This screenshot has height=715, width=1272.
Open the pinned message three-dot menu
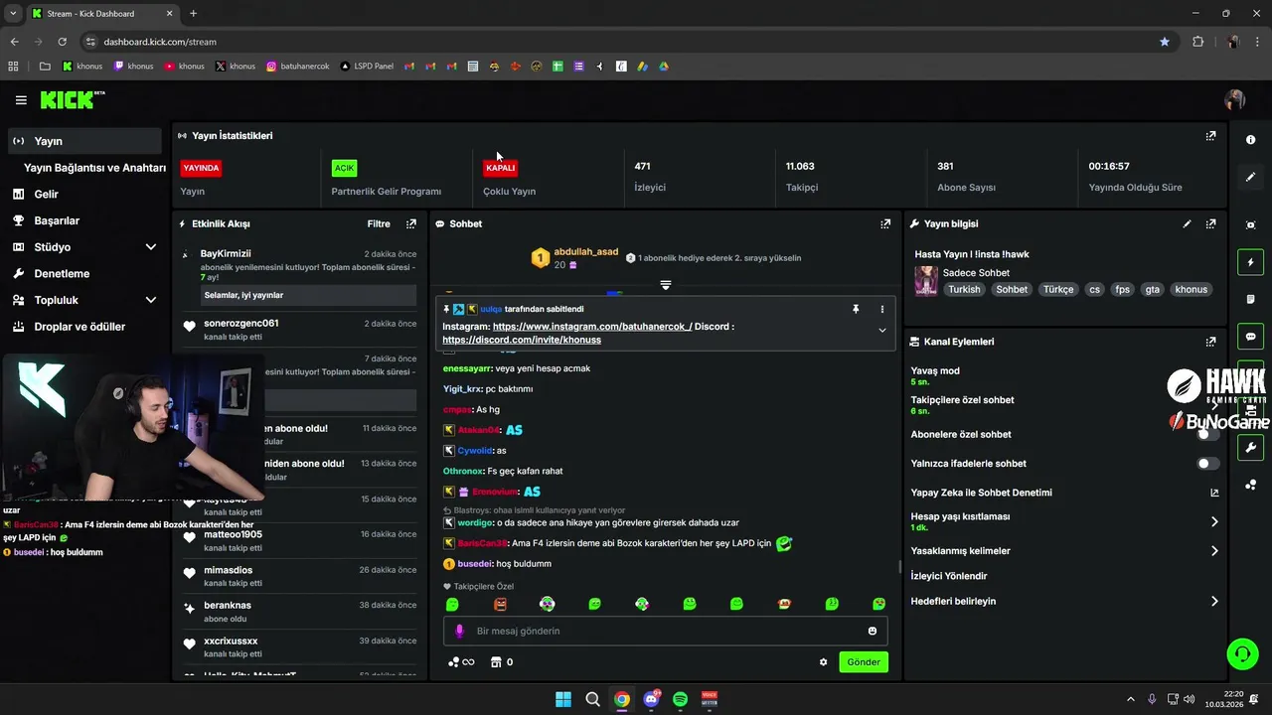pyautogui.click(x=881, y=310)
